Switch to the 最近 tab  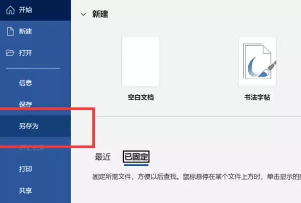point(103,157)
